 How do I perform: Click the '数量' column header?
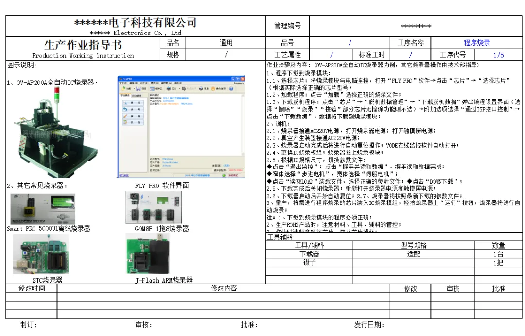pos(498,245)
